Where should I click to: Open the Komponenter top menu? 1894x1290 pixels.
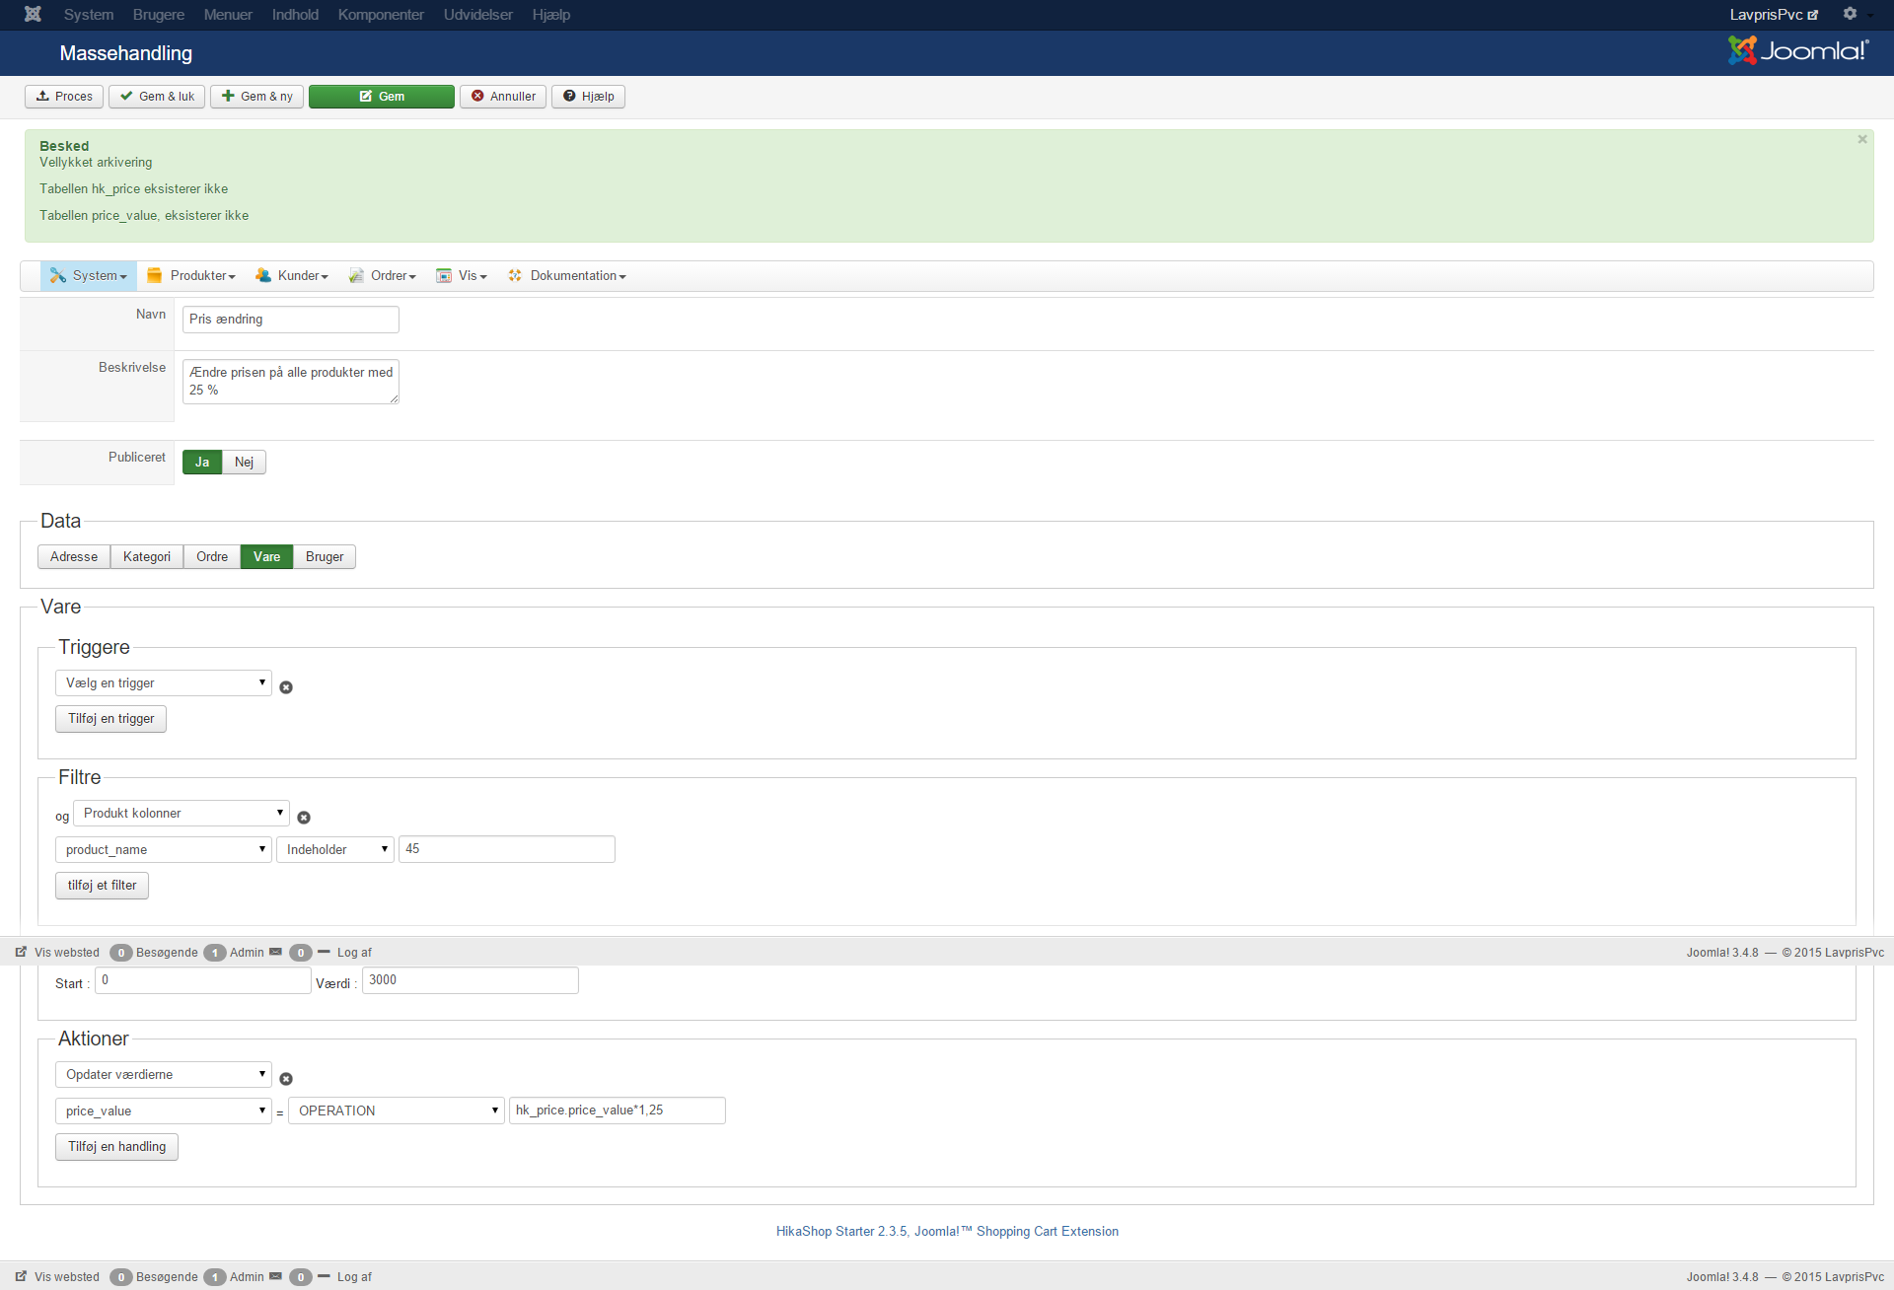click(x=381, y=15)
